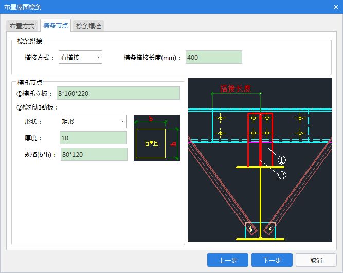343x273 pixels.
Task: Click the 厚度 field with value 10
Action: pyautogui.click(x=93, y=138)
